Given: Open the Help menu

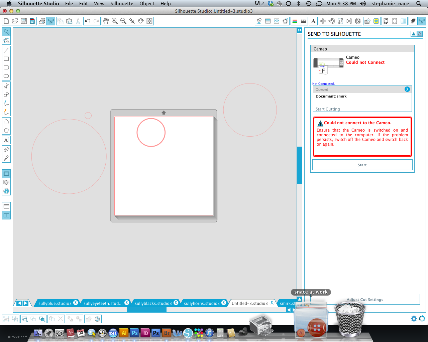Looking at the screenshot, I should point(166,3).
